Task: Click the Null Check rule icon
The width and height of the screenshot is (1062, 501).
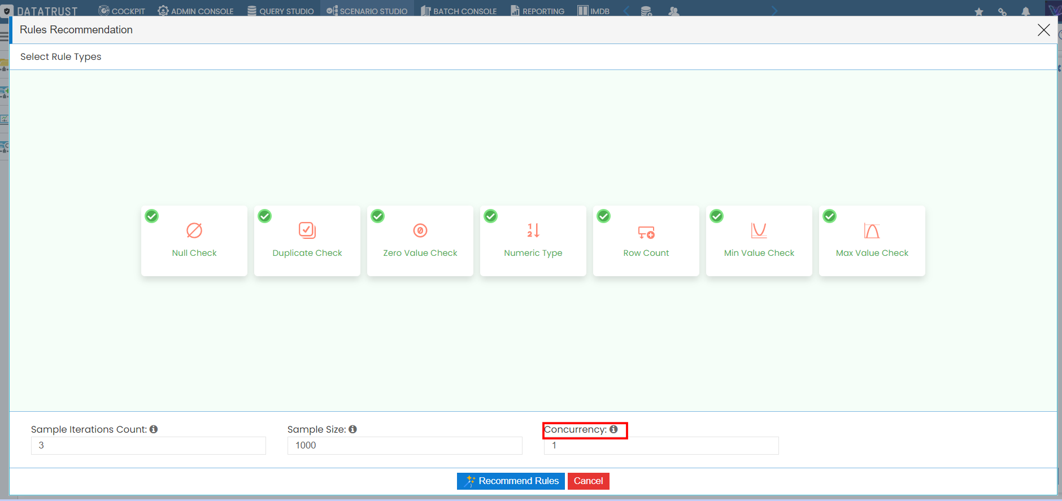Action: click(x=194, y=230)
